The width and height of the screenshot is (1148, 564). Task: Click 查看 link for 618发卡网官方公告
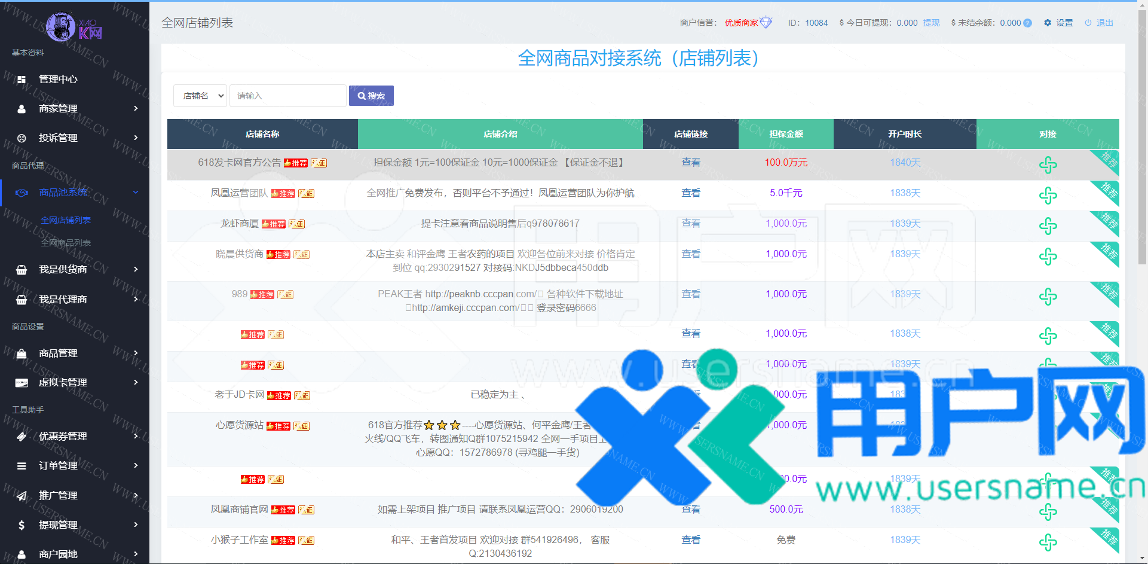click(x=691, y=163)
